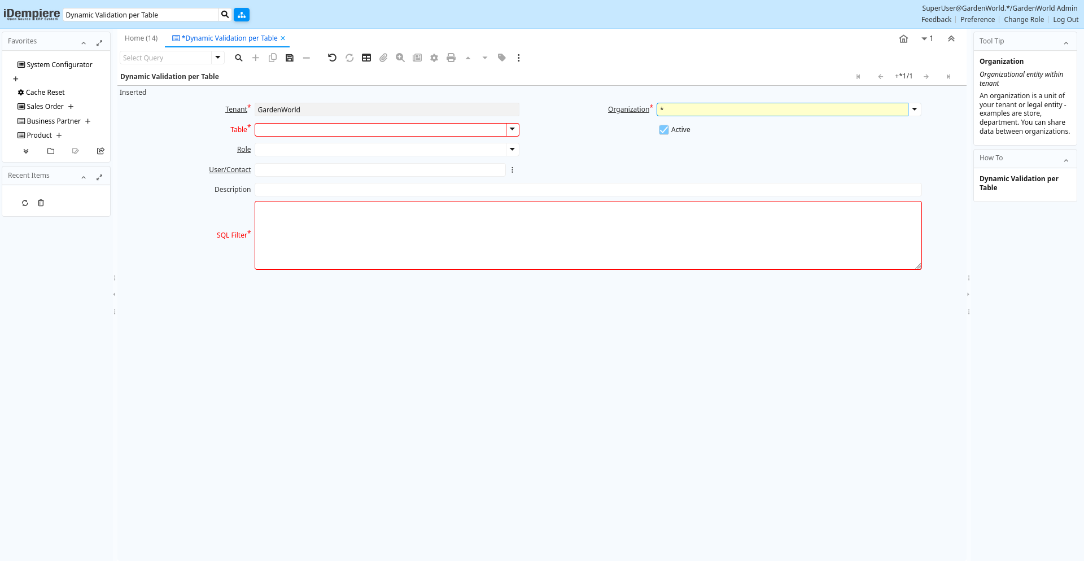Open the attachment paperclip icon
1084x561 pixels.
tap(383, 58)
